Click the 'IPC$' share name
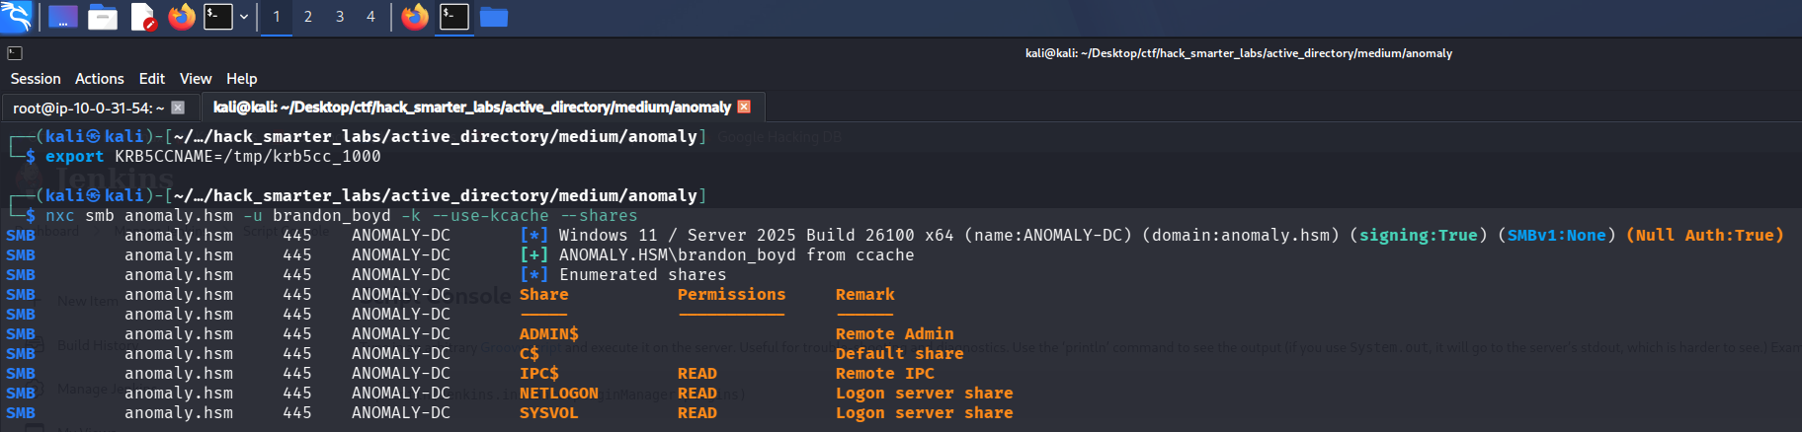 pos(539,373)
